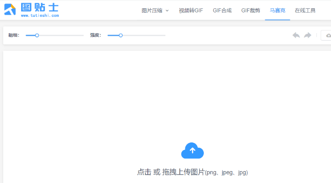
Task: Expand the 图片压缩 dropdown chevron
Action: (167, 11)
